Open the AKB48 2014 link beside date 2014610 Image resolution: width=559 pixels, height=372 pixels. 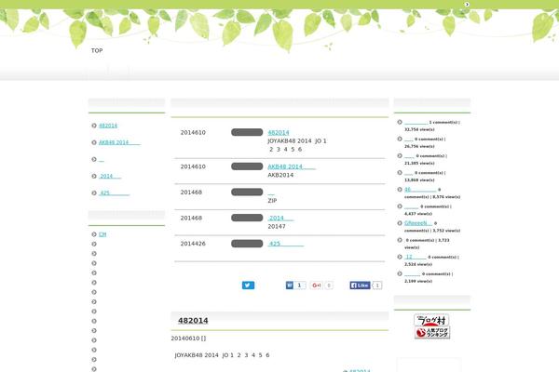pyautogui.click(x=292, y=166)
